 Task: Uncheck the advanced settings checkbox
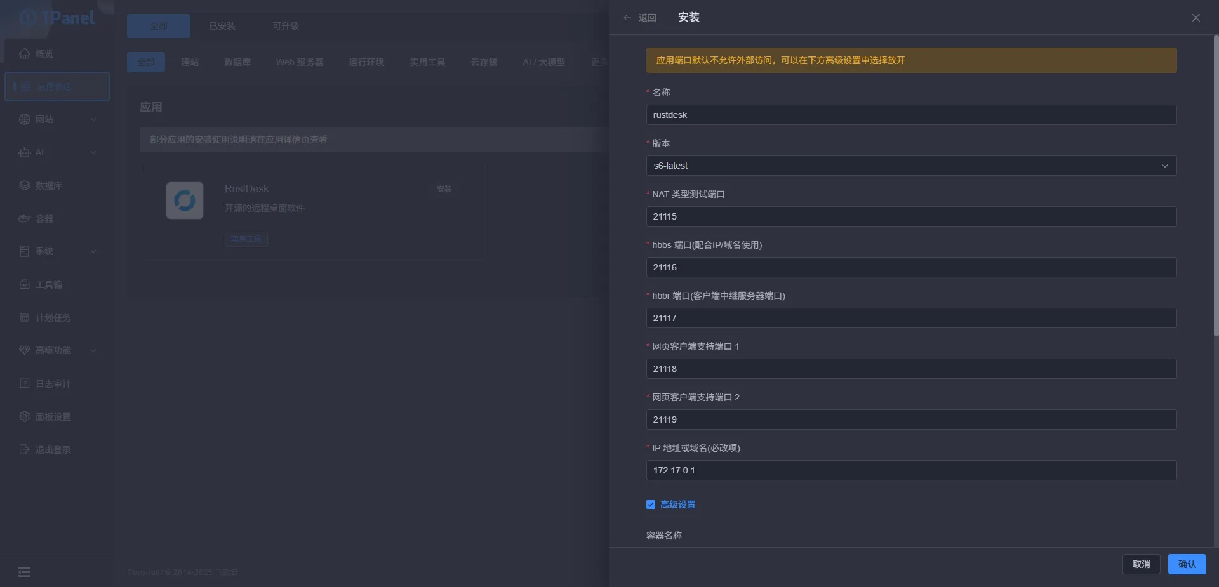(x=651, y=505)
